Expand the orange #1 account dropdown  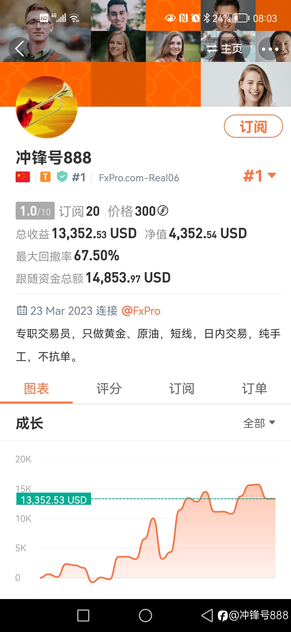click(260, 176)
